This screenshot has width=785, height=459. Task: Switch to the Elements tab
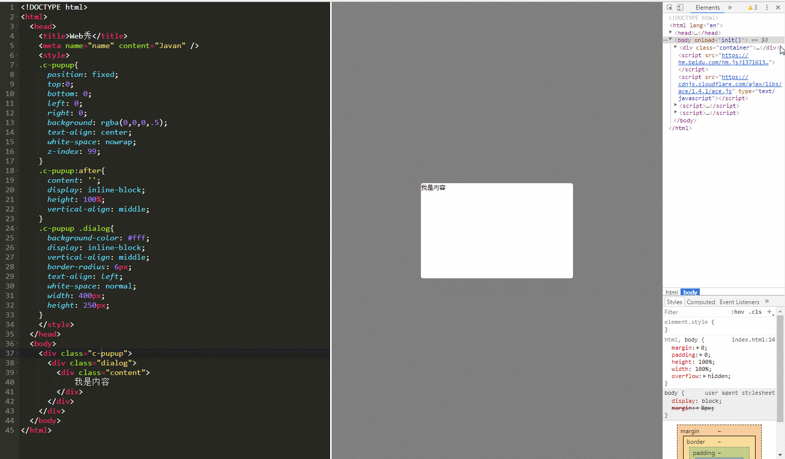click(x=707, y=8)
